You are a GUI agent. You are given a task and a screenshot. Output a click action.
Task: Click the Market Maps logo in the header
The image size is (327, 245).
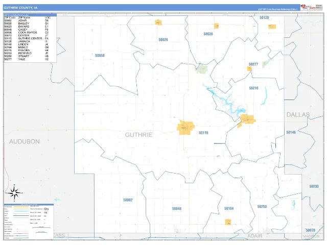pos(308,7)
